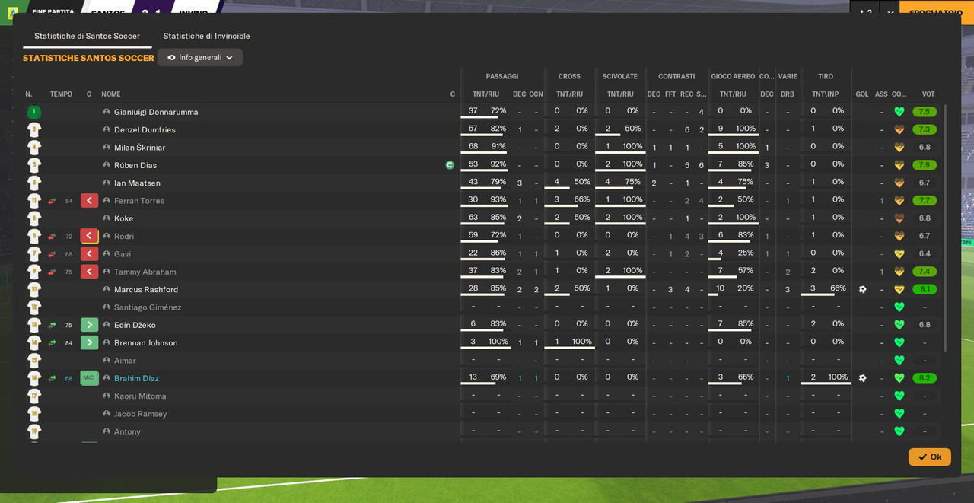Open the Info generali view dropdown

point(200,57)
